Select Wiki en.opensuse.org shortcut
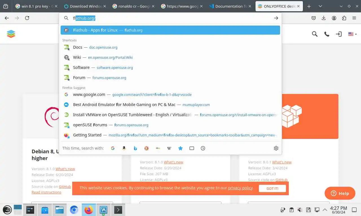 click(170, 57)
